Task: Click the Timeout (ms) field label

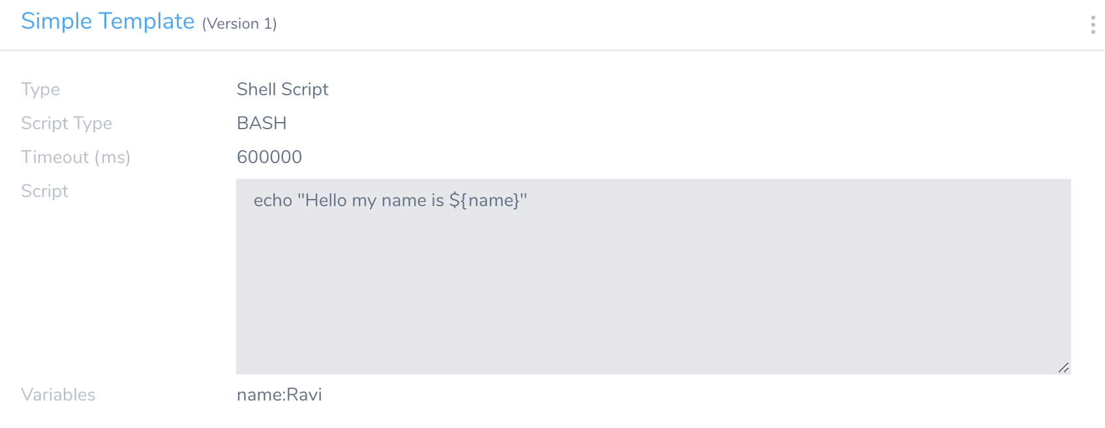Action: (76, 157)
